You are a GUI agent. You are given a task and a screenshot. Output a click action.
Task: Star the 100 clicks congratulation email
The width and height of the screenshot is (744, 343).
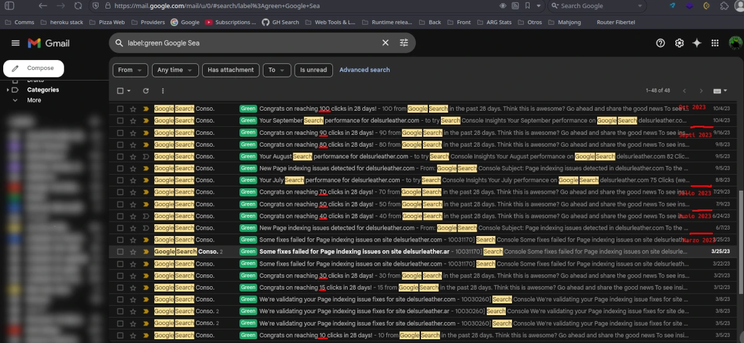[x=133, y=109]
